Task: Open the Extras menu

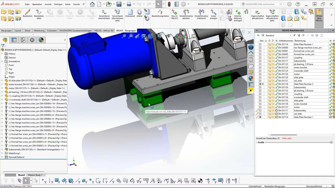Action: click(x=68, y=4)
